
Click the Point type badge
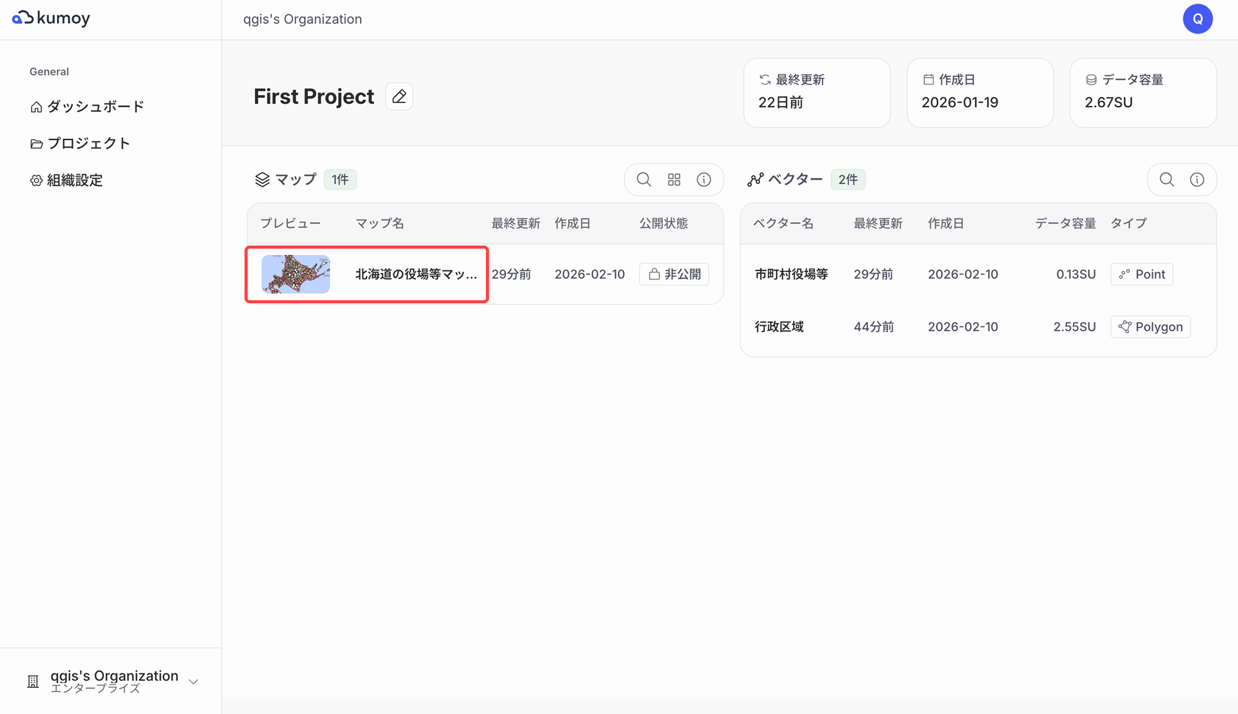pos(1142,274)
